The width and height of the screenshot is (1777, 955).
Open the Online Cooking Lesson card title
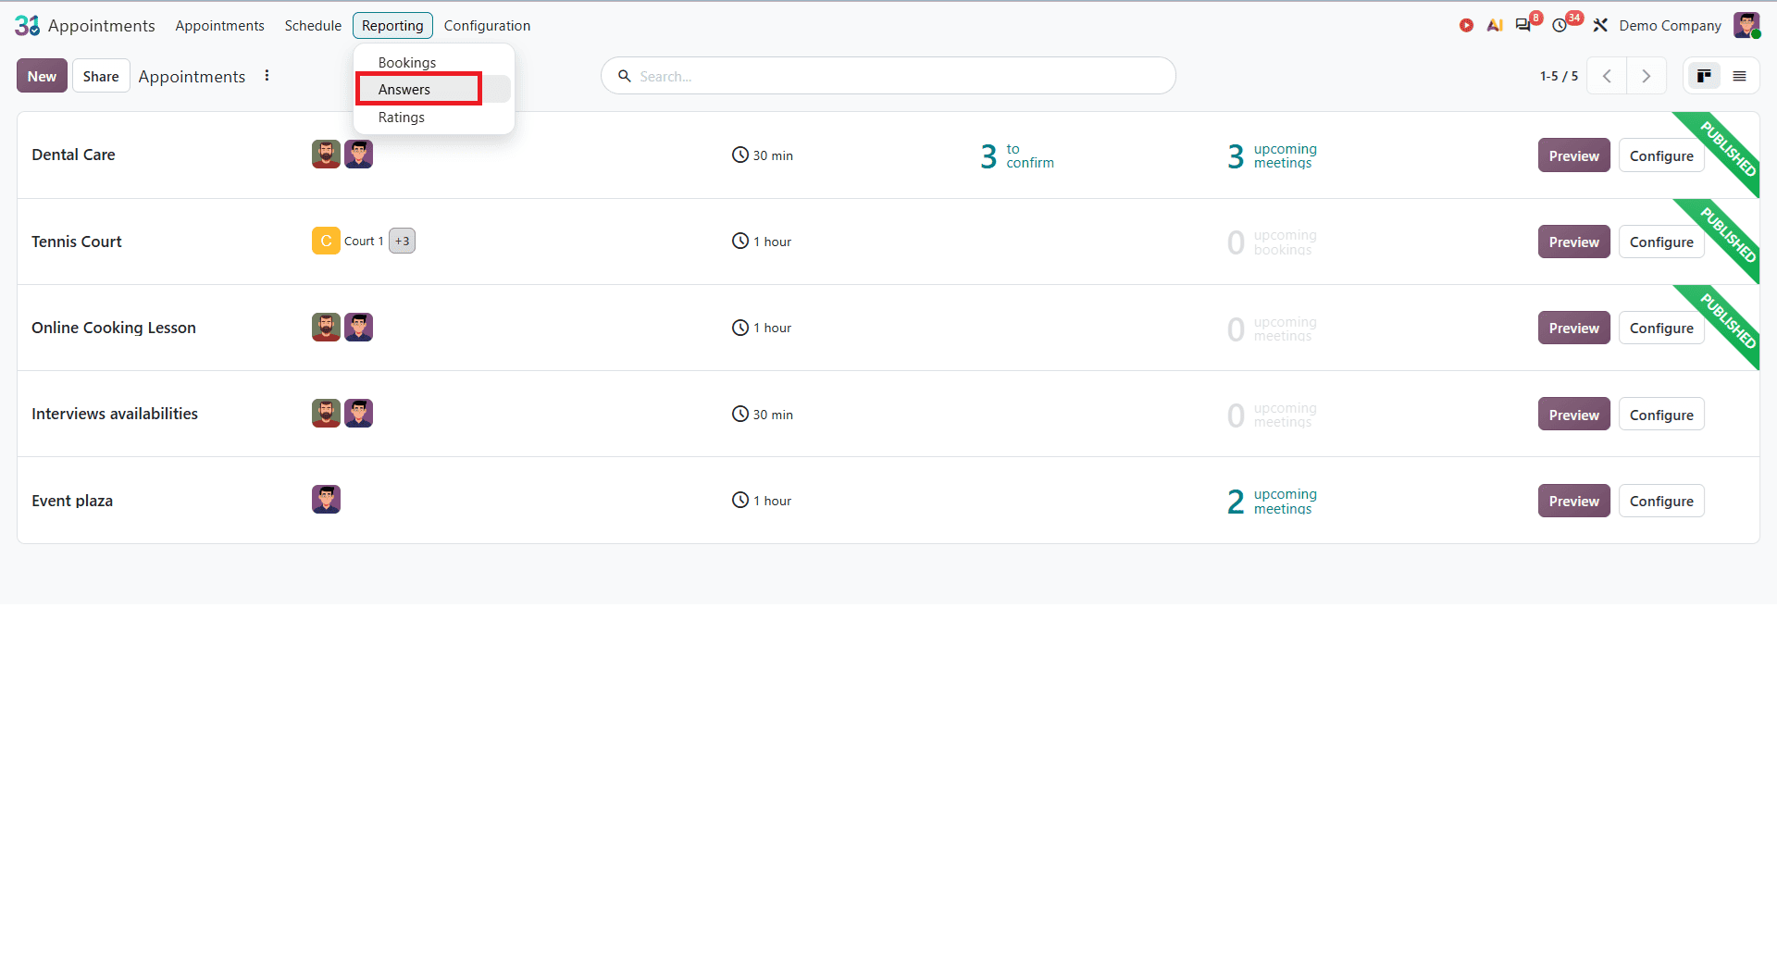(x=114, y=328)
